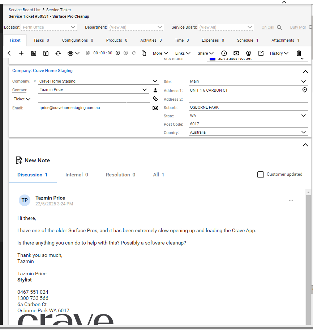Open the print options dropdown arrow
The image size is (313, 330).
point(77,53)
